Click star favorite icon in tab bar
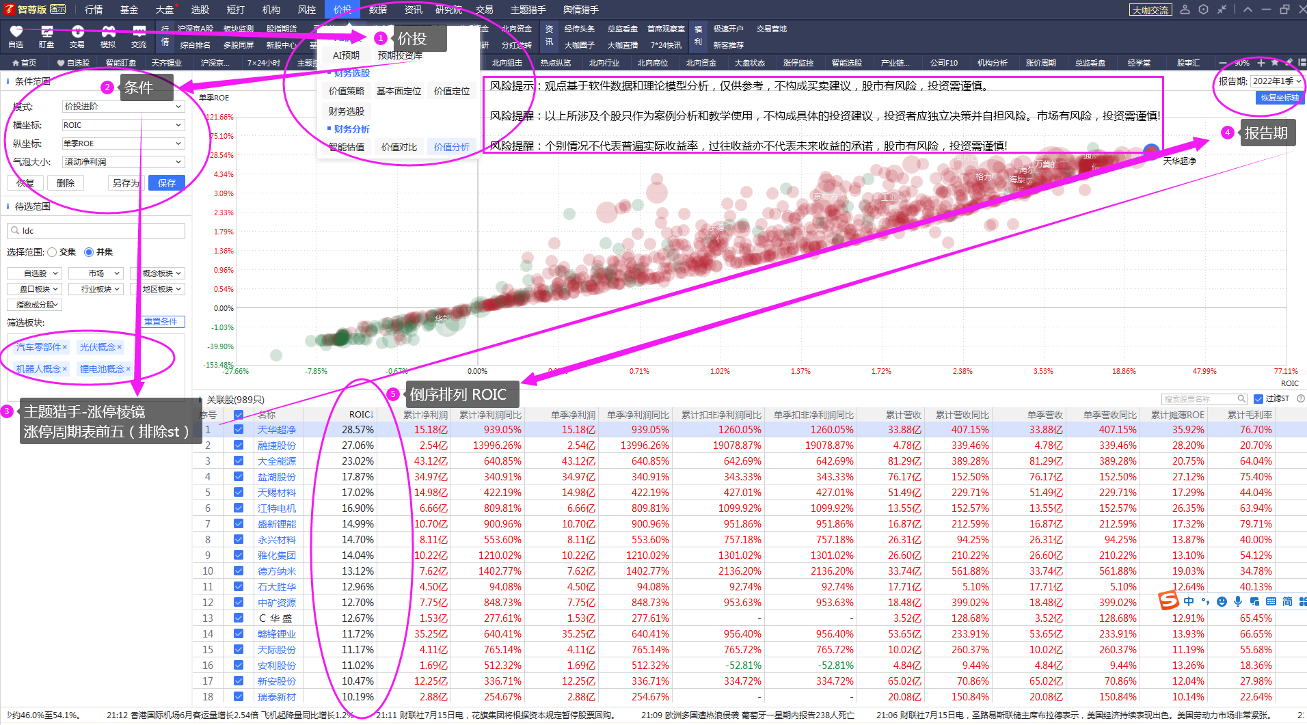1307x725 pixels. [1275, 63]
